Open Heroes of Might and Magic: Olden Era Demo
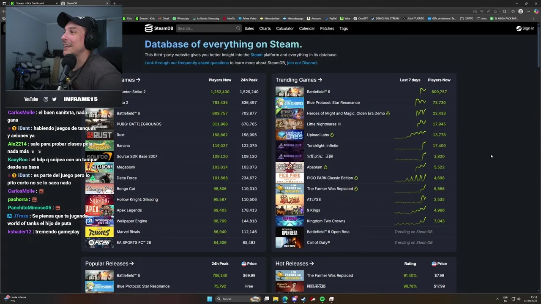The width and height of the screenshot is (541, 304). 346,113
